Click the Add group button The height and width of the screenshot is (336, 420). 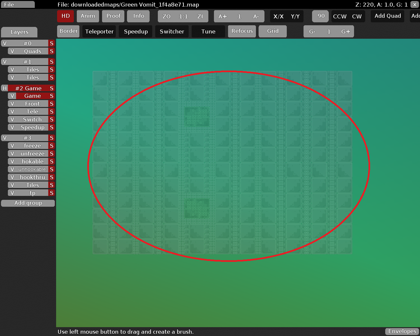[28, 203]
